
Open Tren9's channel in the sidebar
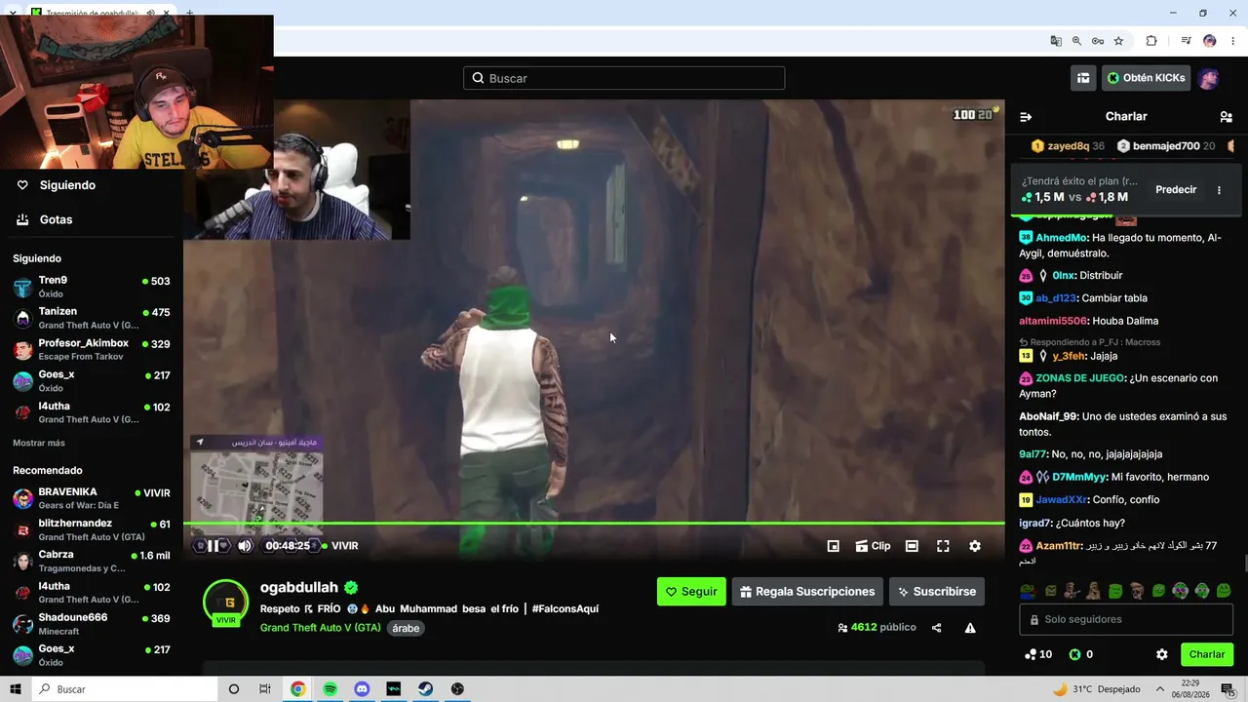[92, 287]
